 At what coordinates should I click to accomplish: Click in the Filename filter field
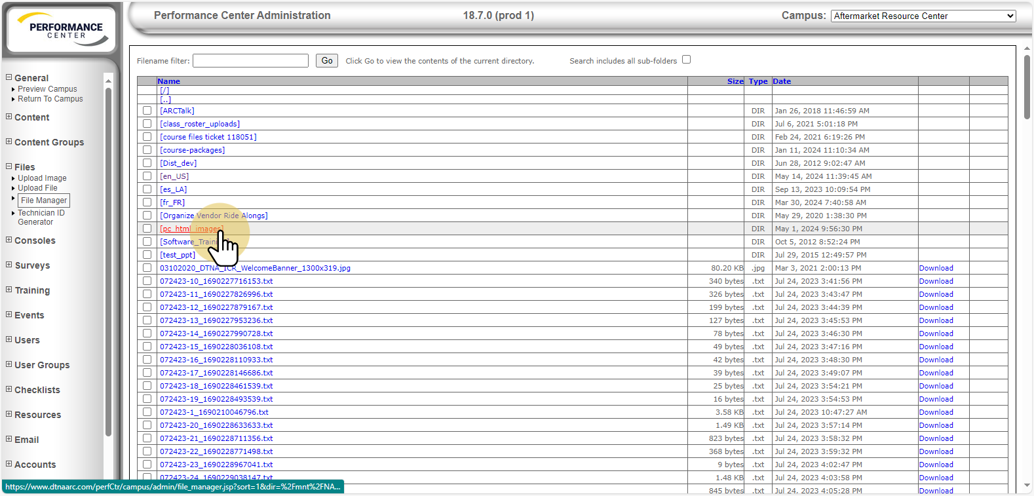[x=250, y=61]
